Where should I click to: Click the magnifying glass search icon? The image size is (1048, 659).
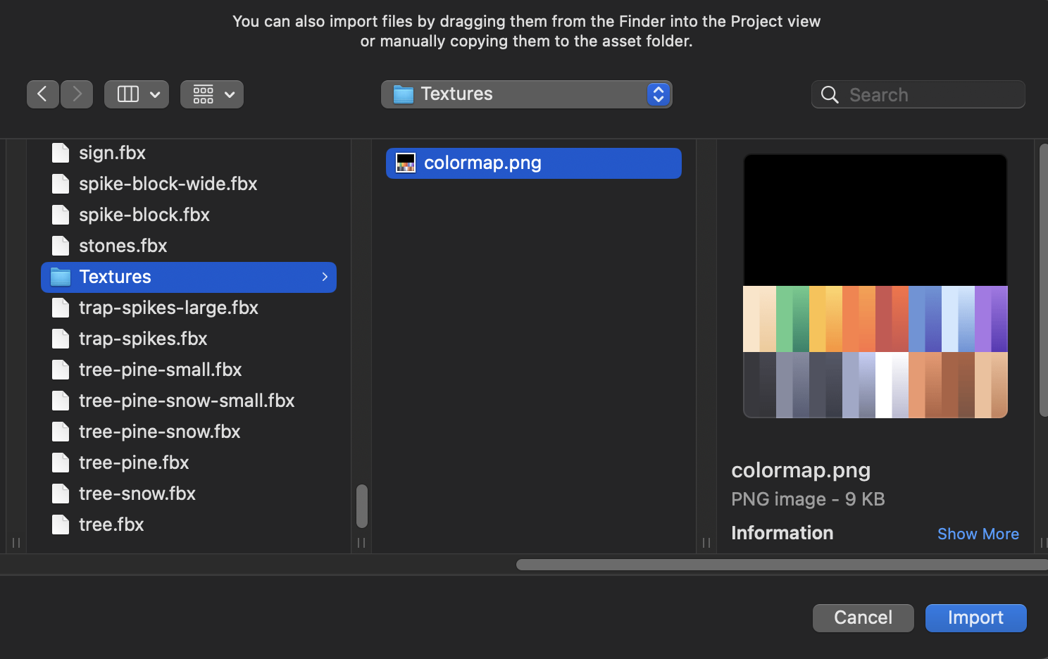tap(830, 94)
